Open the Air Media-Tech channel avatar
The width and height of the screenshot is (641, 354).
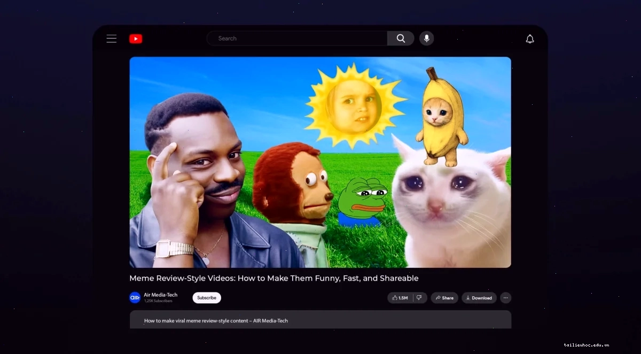(x=135, y=297)
